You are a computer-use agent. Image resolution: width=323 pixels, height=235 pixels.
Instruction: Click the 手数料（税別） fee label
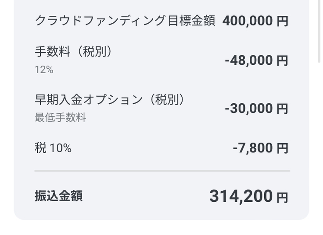click(73, 52)
